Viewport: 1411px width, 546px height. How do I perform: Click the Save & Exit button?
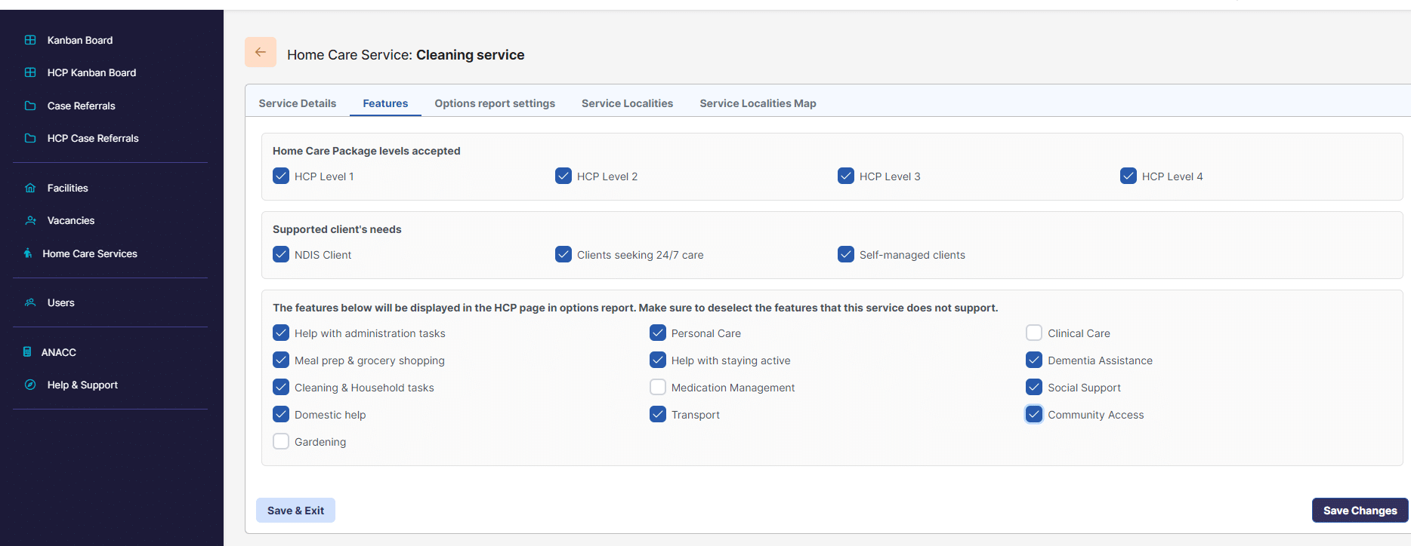pos(295,511)
